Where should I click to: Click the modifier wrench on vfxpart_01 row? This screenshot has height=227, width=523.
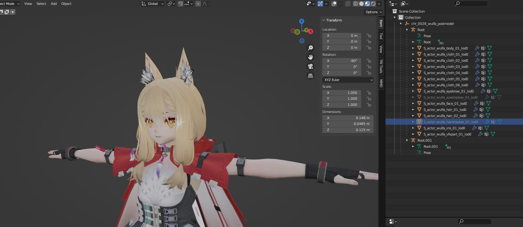click(x=481, y=134)
